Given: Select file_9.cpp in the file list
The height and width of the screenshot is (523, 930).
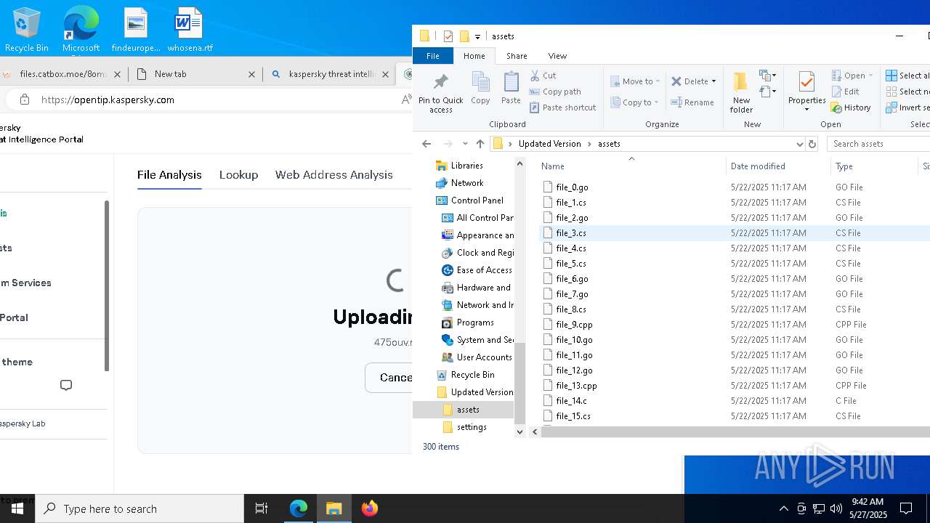Looking at the screenshot, I should [x=574, y=325].
